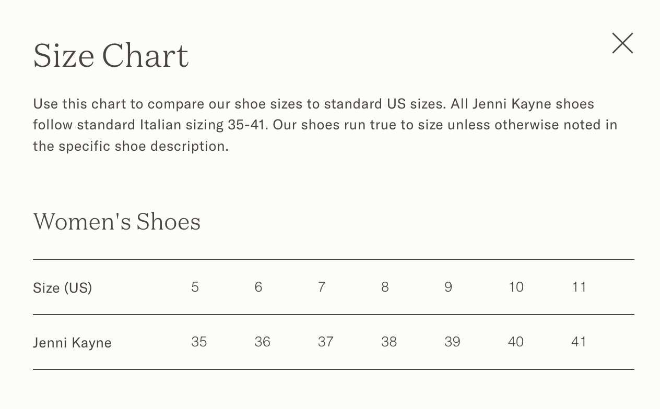Click Jenni Kayne size 35 value

[x=199, y=342]
